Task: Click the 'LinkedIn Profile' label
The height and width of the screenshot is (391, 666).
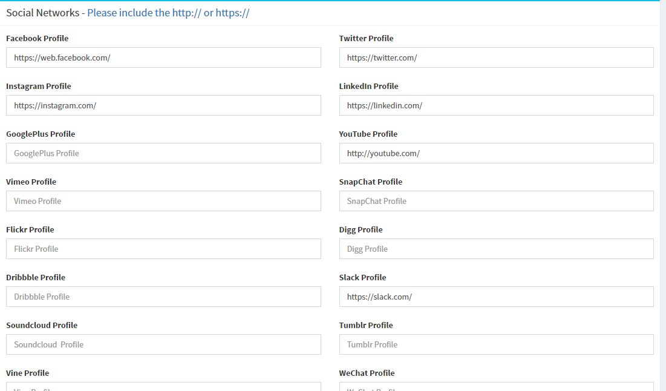Action: tap(368, 87)
